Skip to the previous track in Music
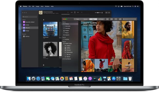Screen dimensions: 159x93 tap(72, 12)
